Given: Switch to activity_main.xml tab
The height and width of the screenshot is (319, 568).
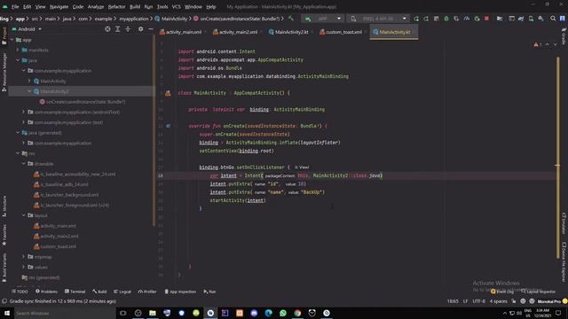Looking at the screenshot, I should click(x=184, y=32).
